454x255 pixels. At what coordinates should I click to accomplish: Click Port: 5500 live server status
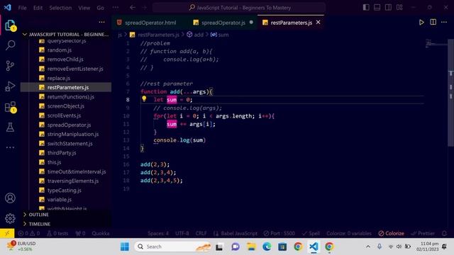tap(279, 233)
